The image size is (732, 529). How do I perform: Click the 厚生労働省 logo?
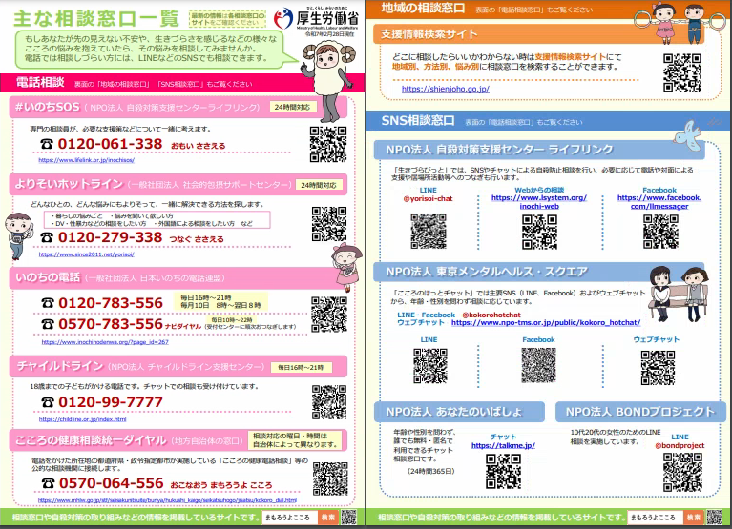(316, 19)
